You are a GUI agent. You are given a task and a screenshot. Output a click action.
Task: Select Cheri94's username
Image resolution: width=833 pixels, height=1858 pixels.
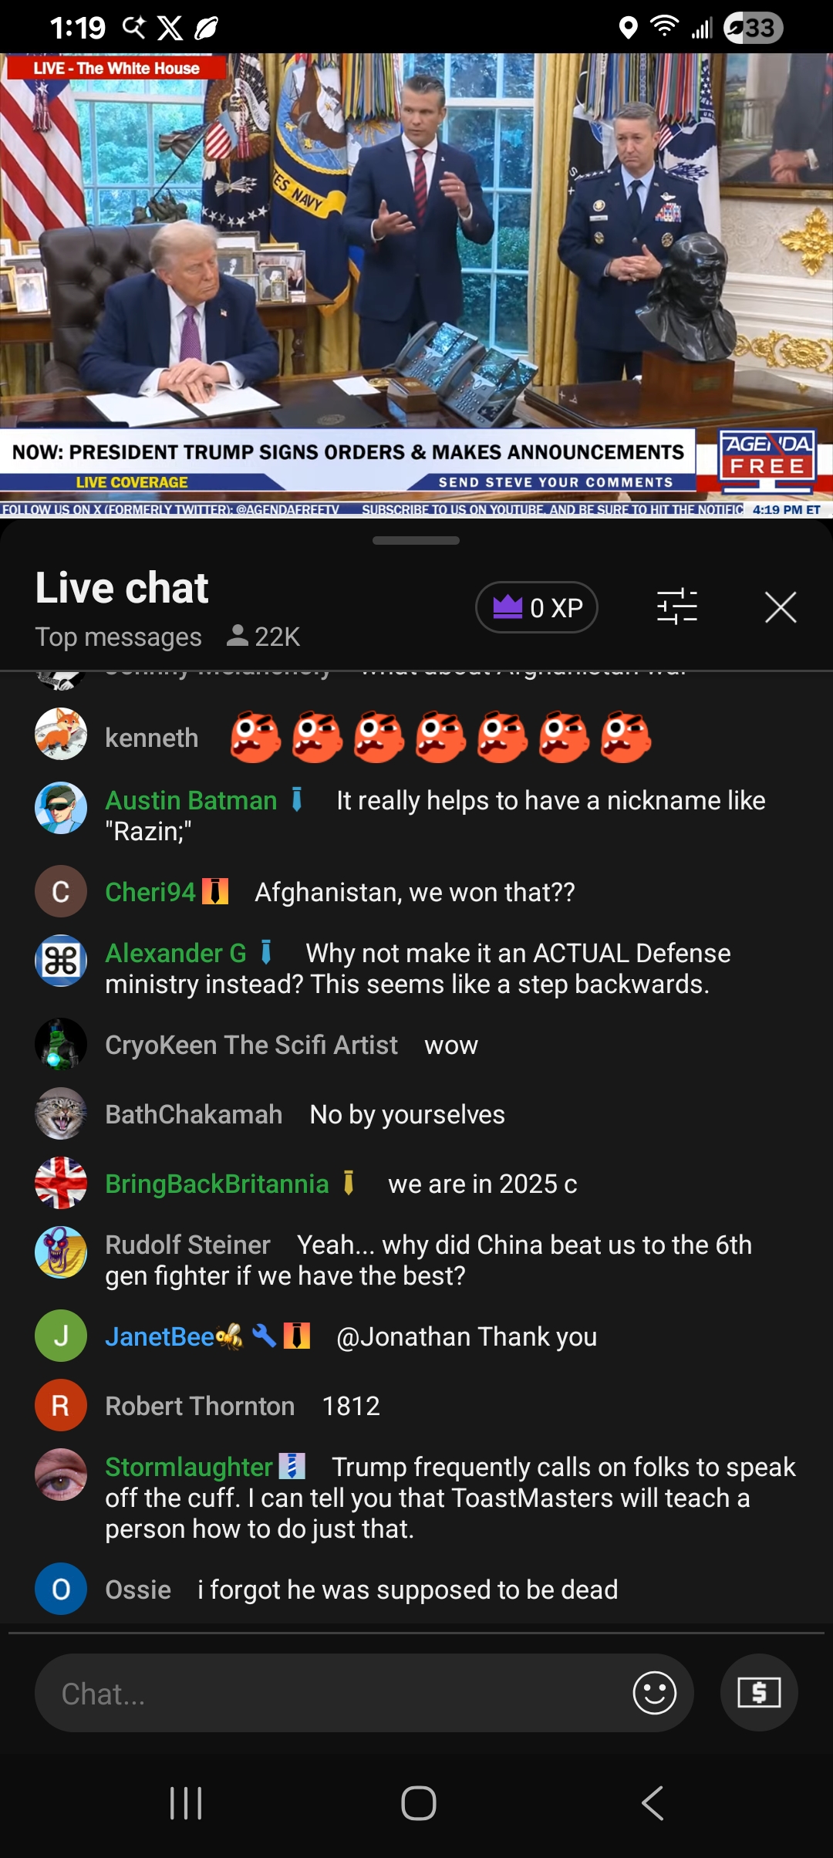point(150,892)
